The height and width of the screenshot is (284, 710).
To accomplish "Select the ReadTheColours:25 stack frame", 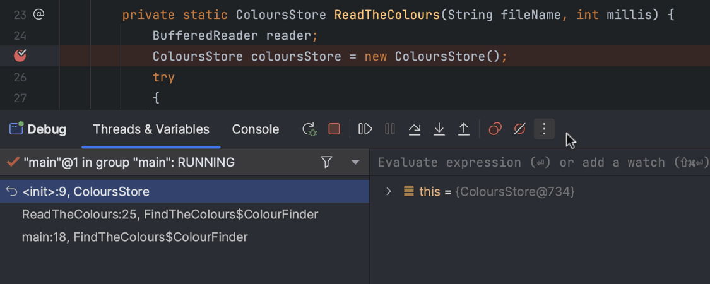I will click(x=170, y=215).
